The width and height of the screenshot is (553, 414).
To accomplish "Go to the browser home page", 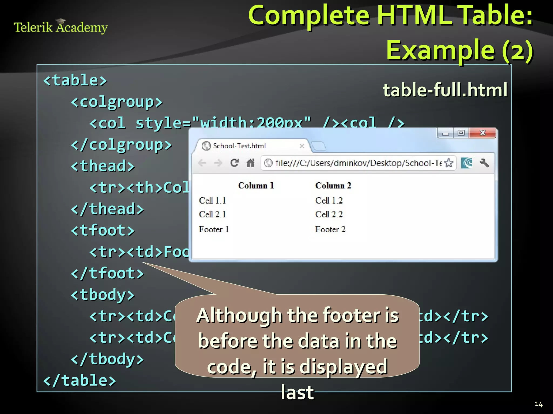I will [x=251, y=163].
